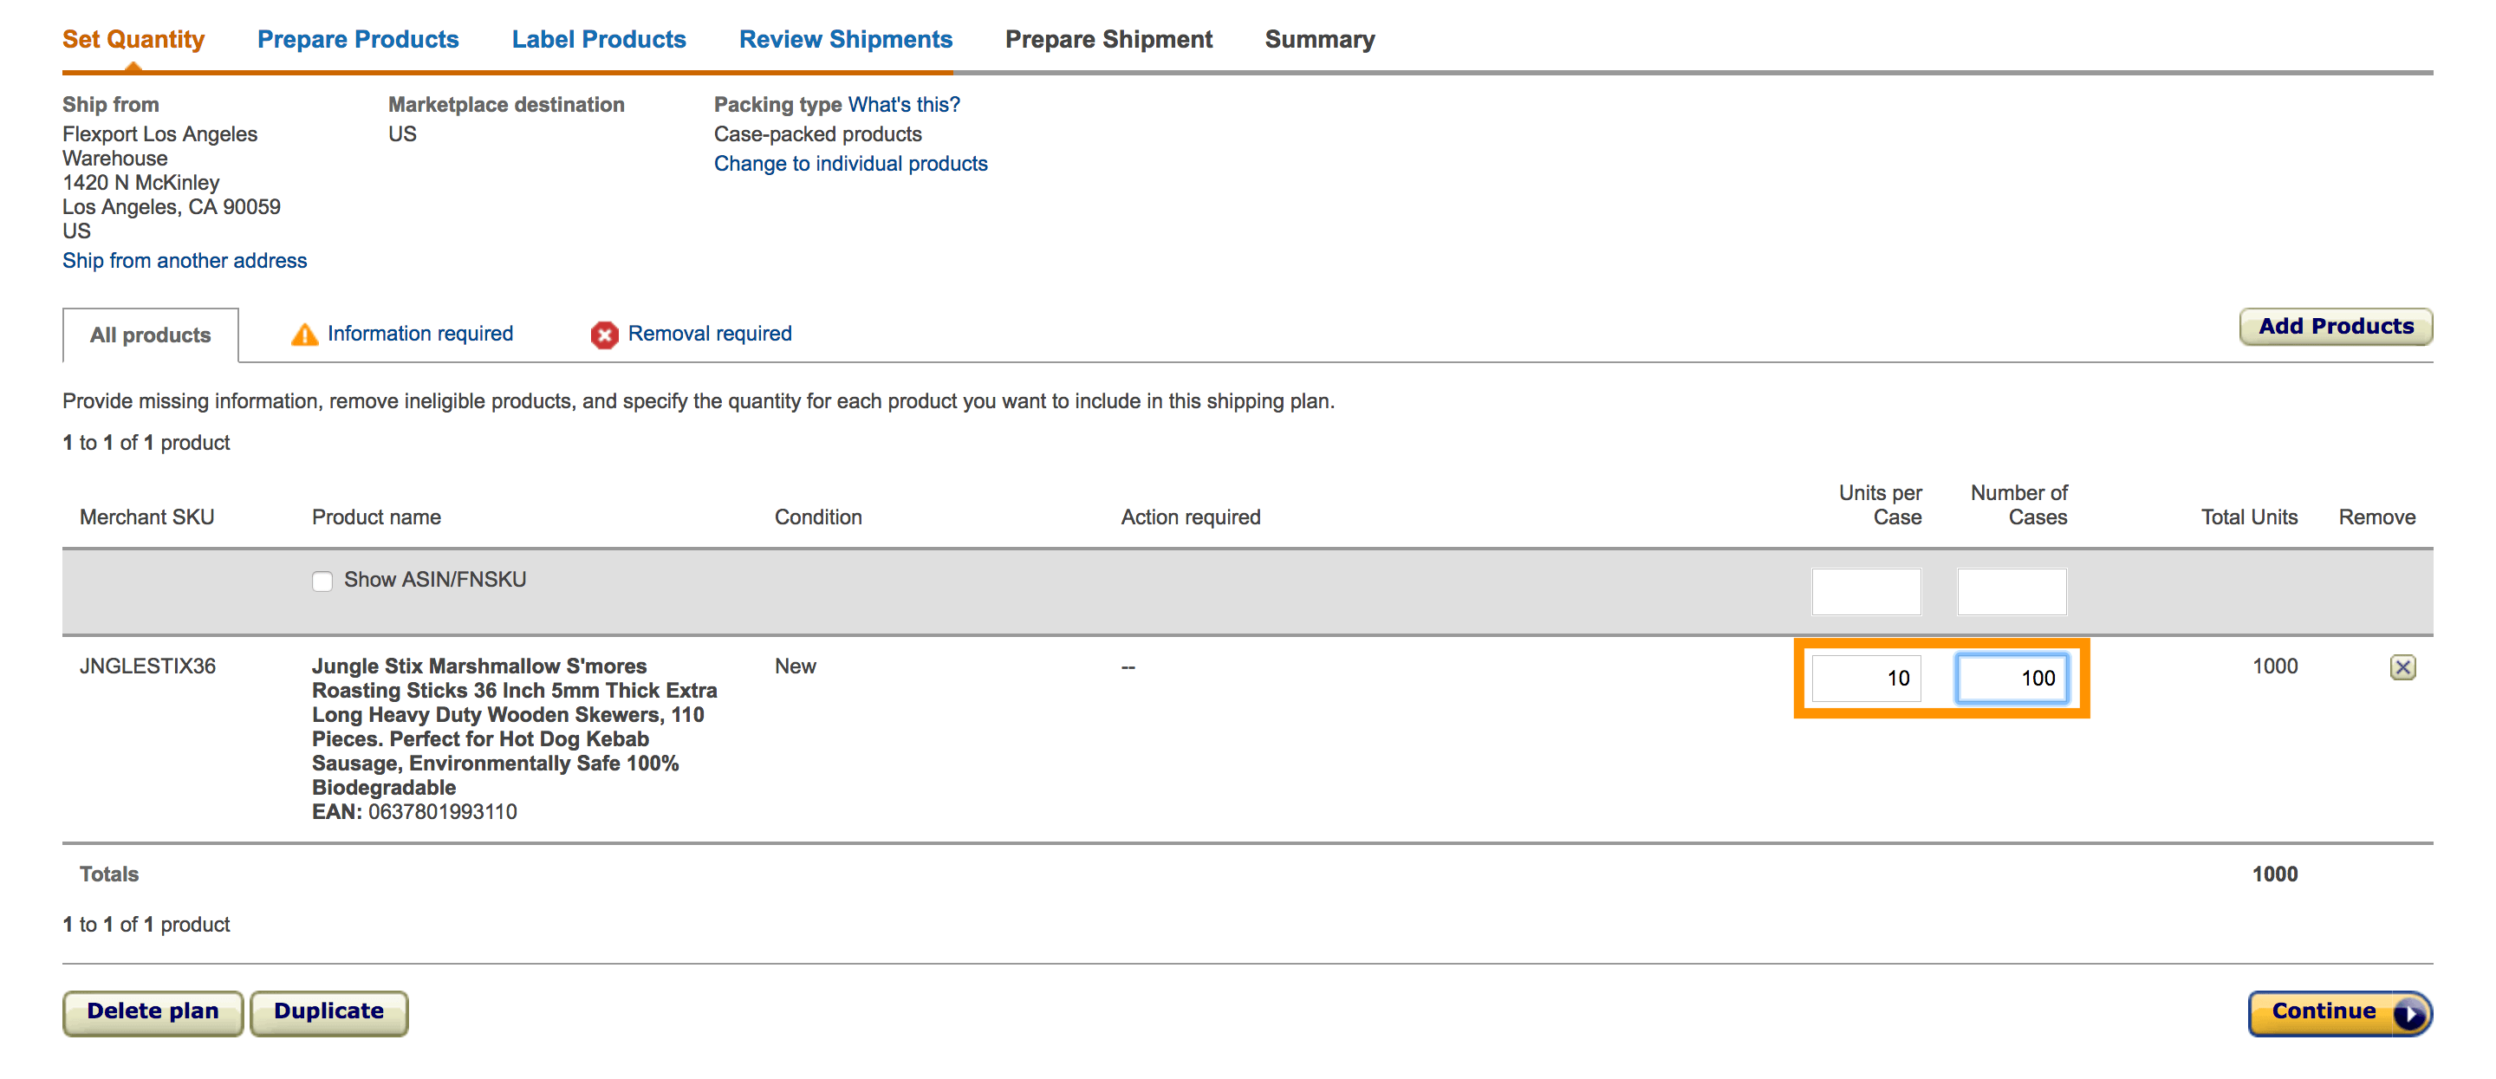Image resolution: width=2496 pixels, height=1079 pixels.
Task: Select the Set Quantity step tab
Action: pos(133,40)
